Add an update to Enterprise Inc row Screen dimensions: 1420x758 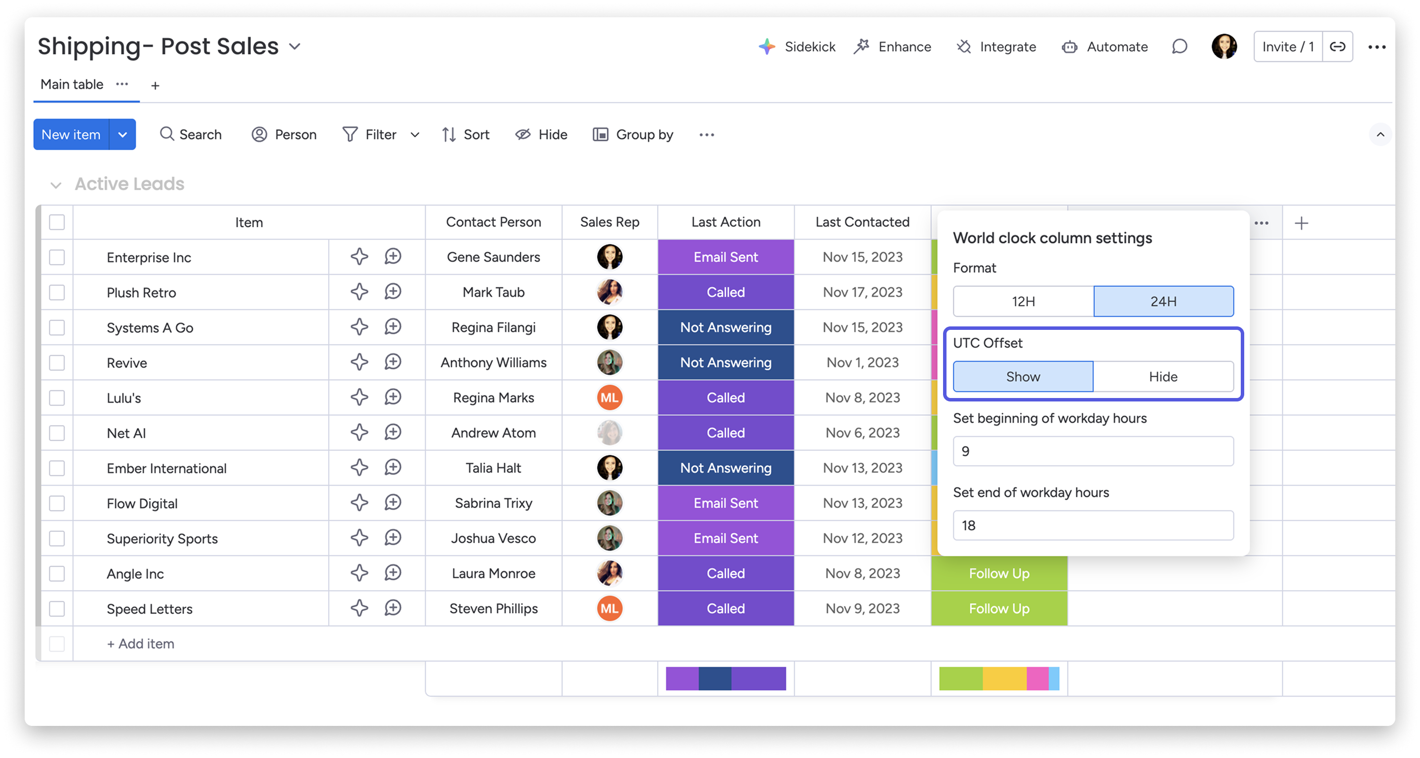393,257
